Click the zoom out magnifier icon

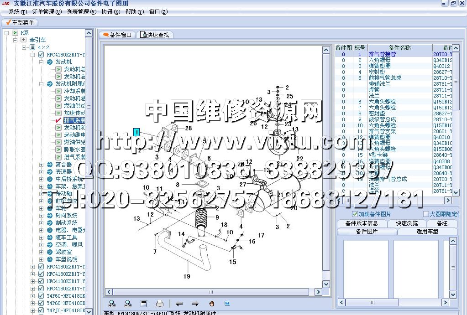(128, 303)
